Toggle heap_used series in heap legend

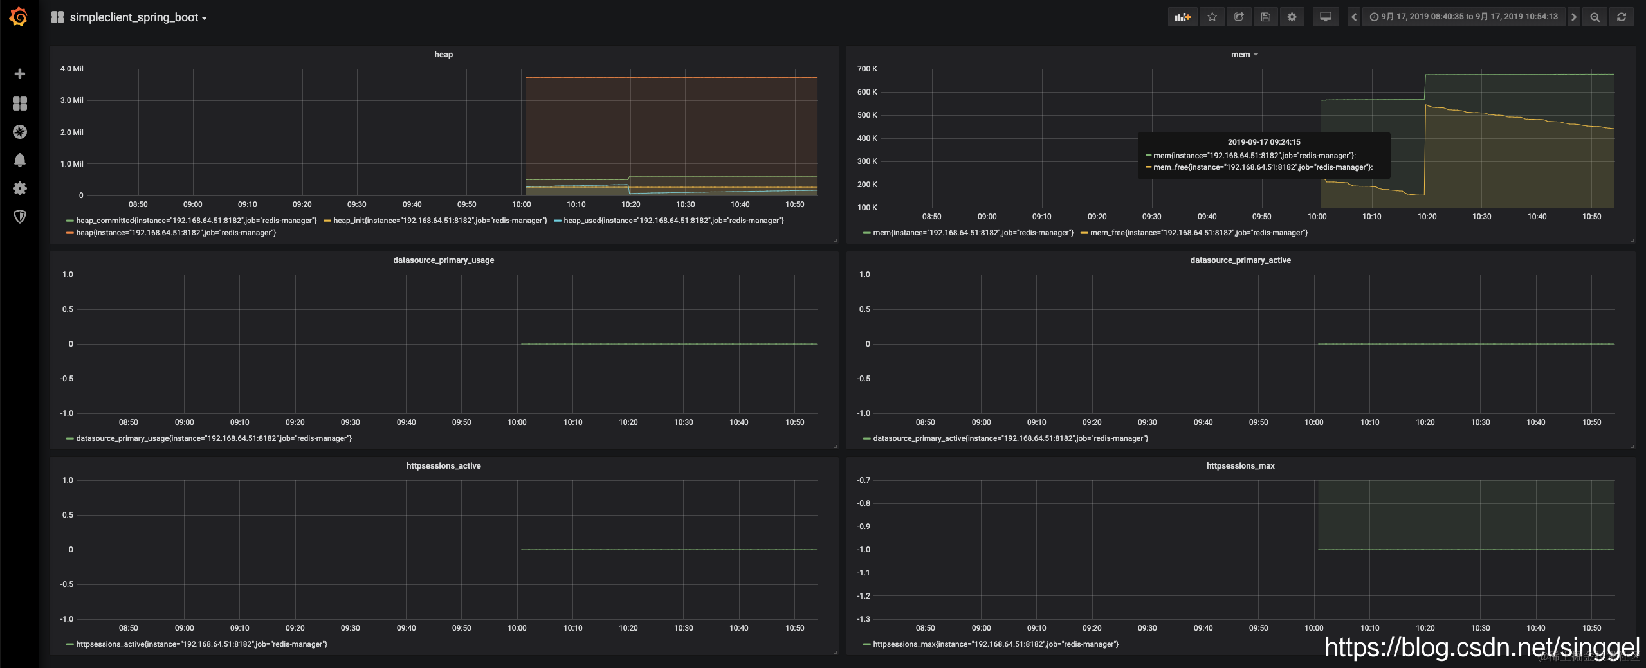pyautogui.click(x=673, y=221)
